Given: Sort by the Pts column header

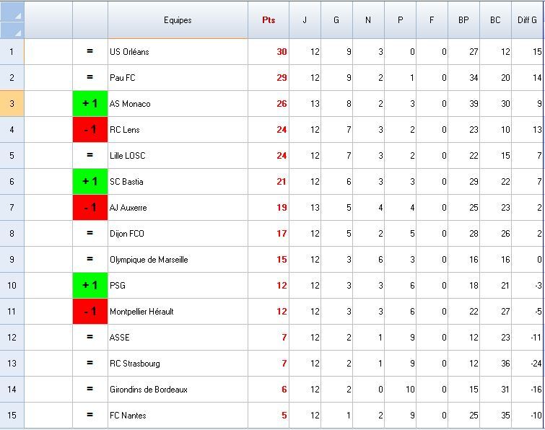Looking at the screenshot, I should (269, 20).
